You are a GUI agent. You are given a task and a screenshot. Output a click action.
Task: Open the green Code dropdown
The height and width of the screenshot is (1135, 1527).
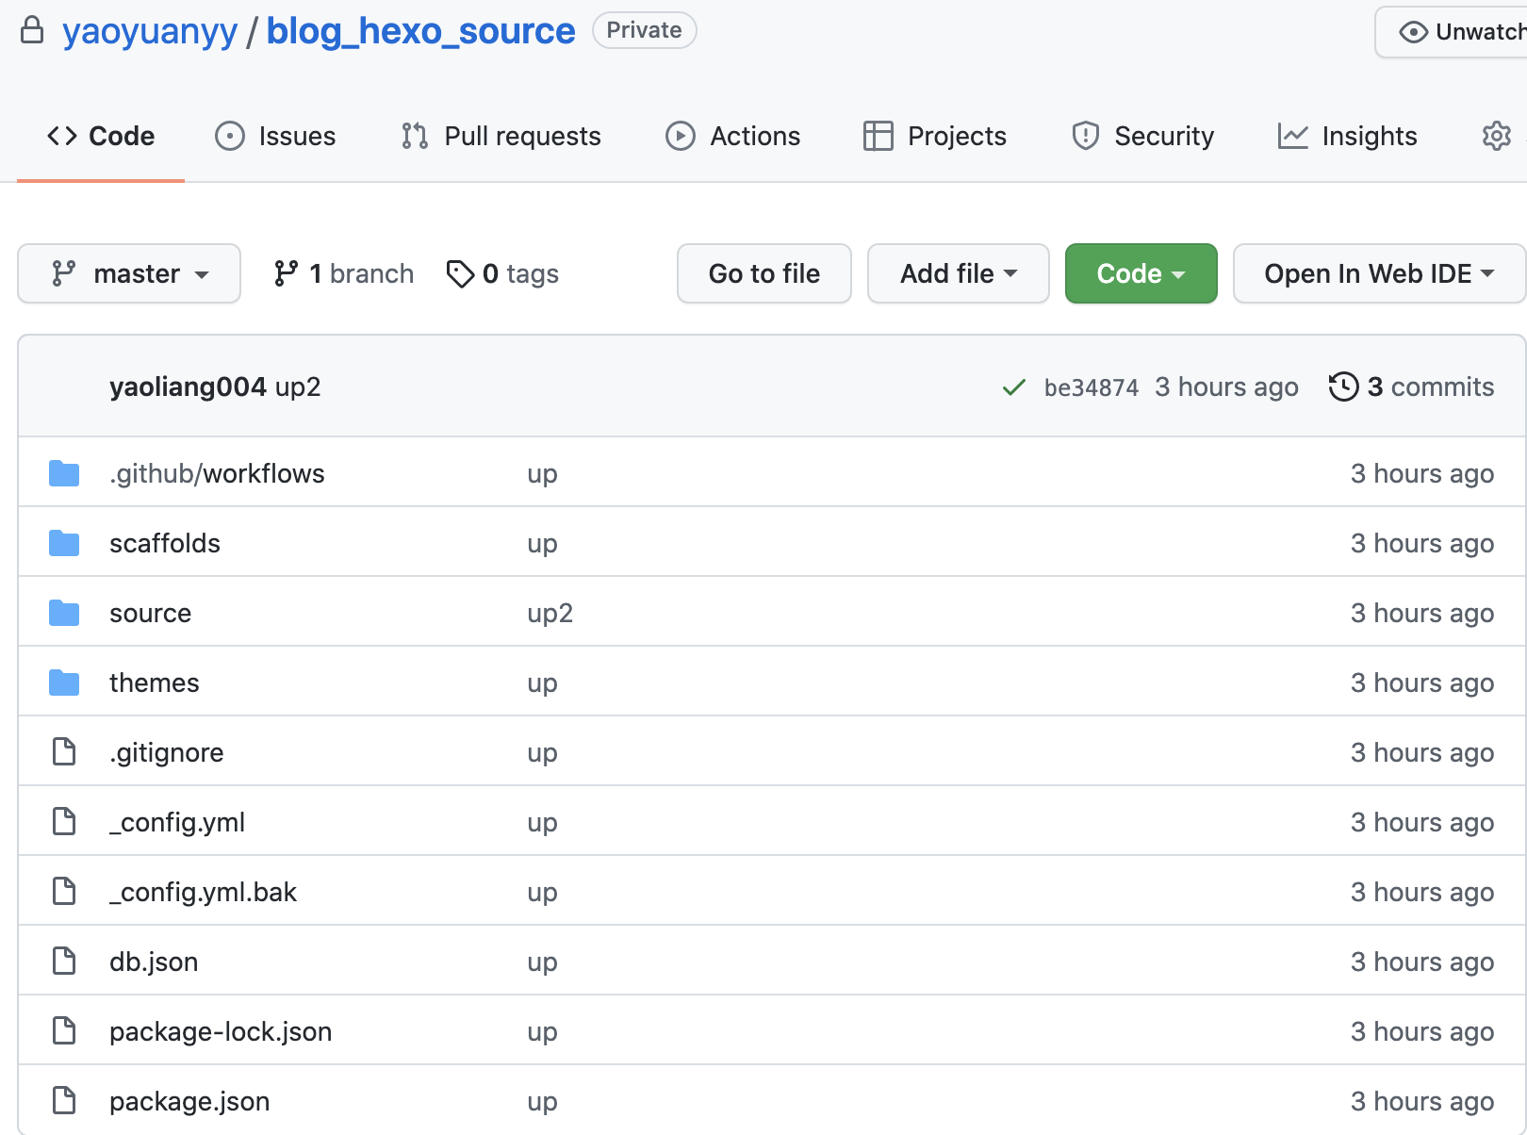coord(1141,273)
